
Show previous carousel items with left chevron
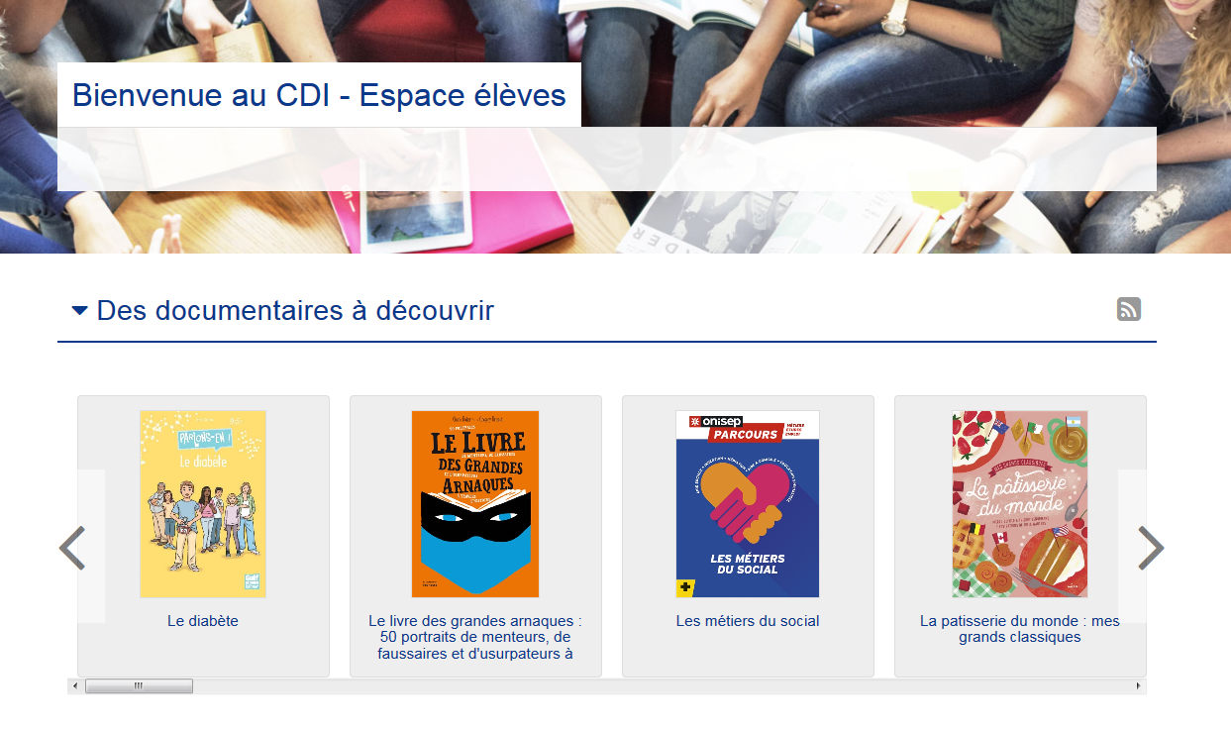72,548
